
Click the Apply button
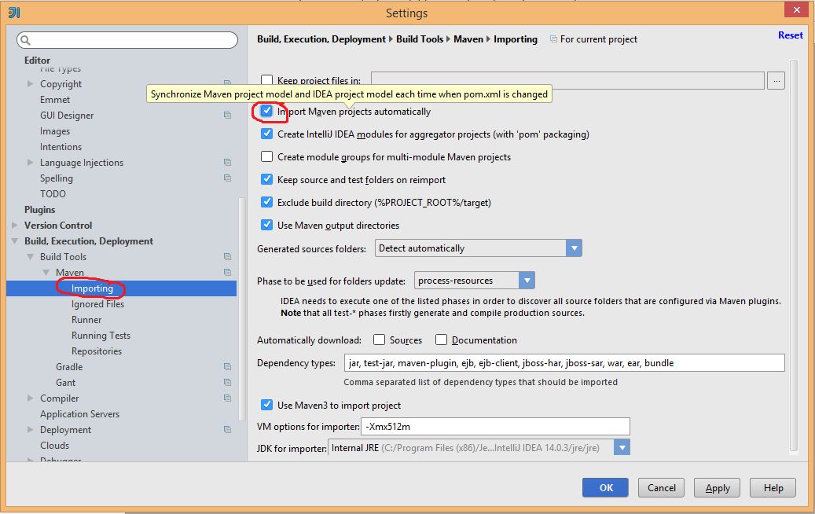click(x=718, y=487)
